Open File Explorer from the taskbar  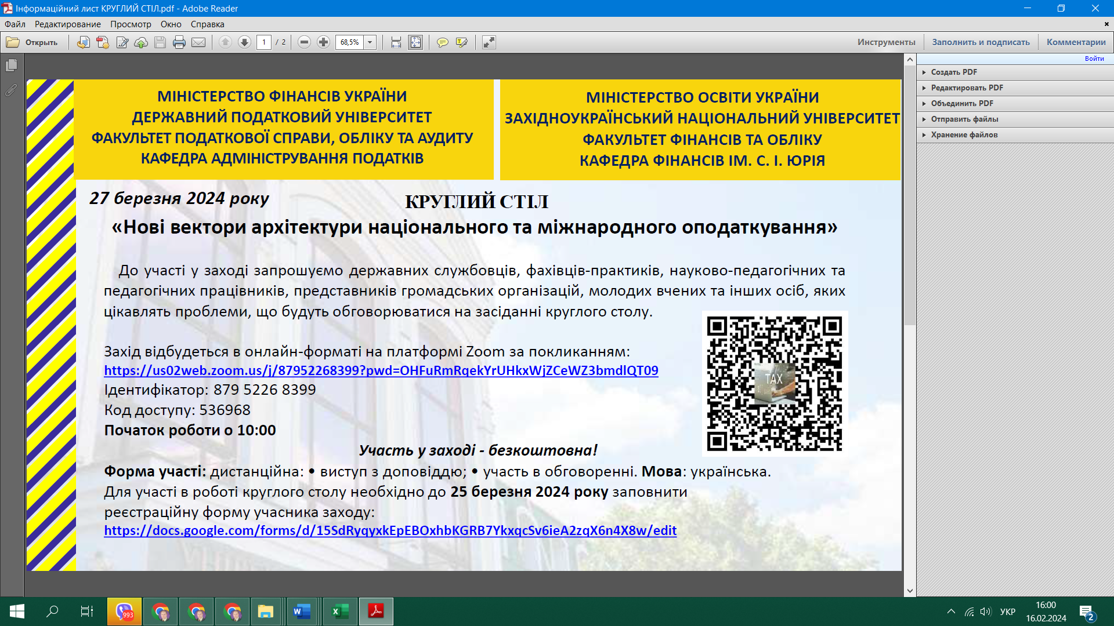(266, 612)
